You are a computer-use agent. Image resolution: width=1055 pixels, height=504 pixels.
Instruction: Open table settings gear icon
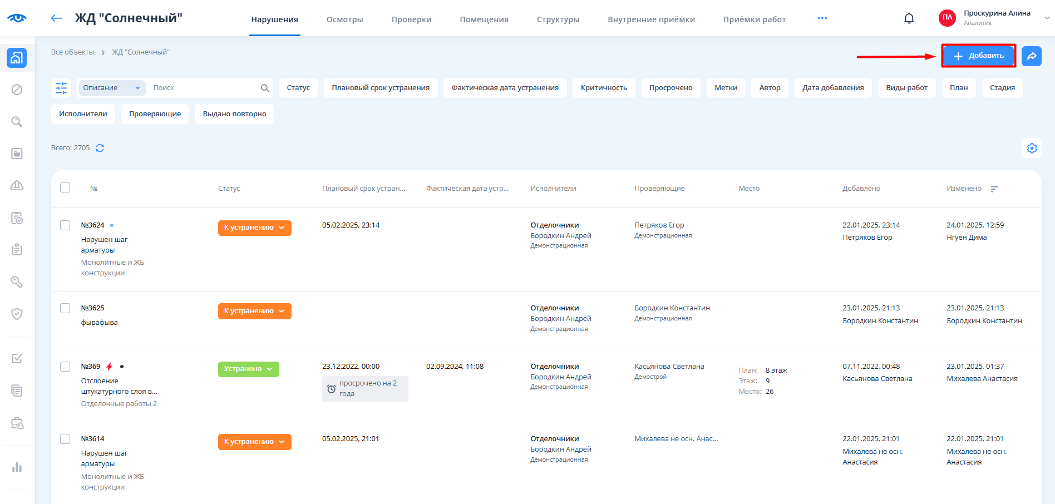point(1032,148)
